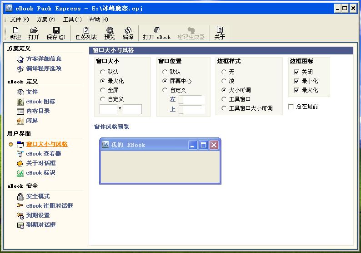Click the 到期对话框 sidebar icon
This screenshot has height=253, width=361.
20,225
